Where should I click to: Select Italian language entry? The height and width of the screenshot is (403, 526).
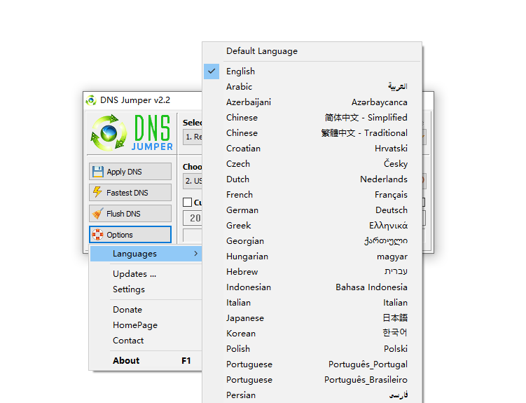312,303
